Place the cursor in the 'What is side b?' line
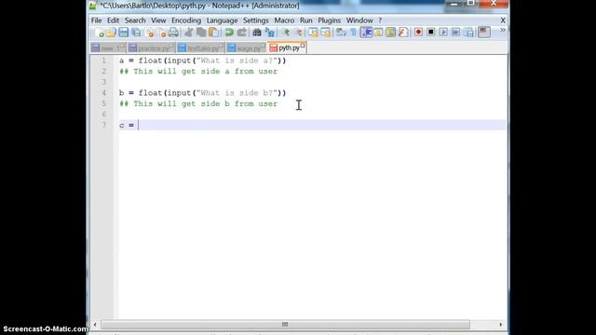Screen dimensions: 596x335 click(x=203, y=93)
